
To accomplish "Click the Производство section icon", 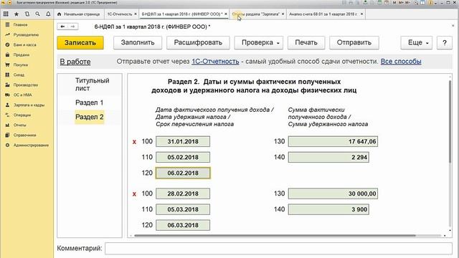I will [8, 85].
